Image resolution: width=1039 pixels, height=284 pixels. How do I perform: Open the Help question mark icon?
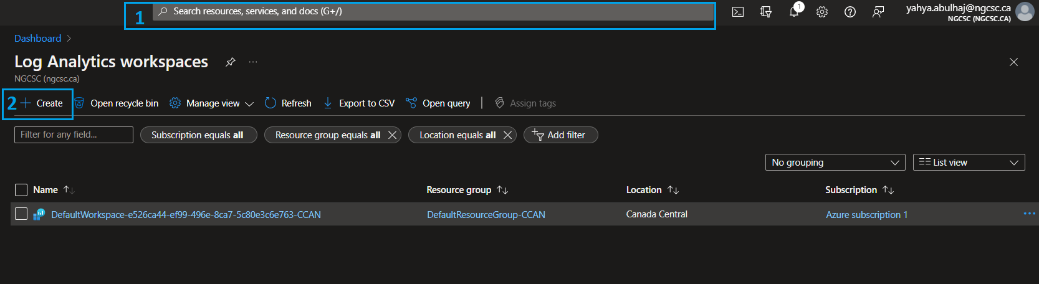[x=850, y=12]
